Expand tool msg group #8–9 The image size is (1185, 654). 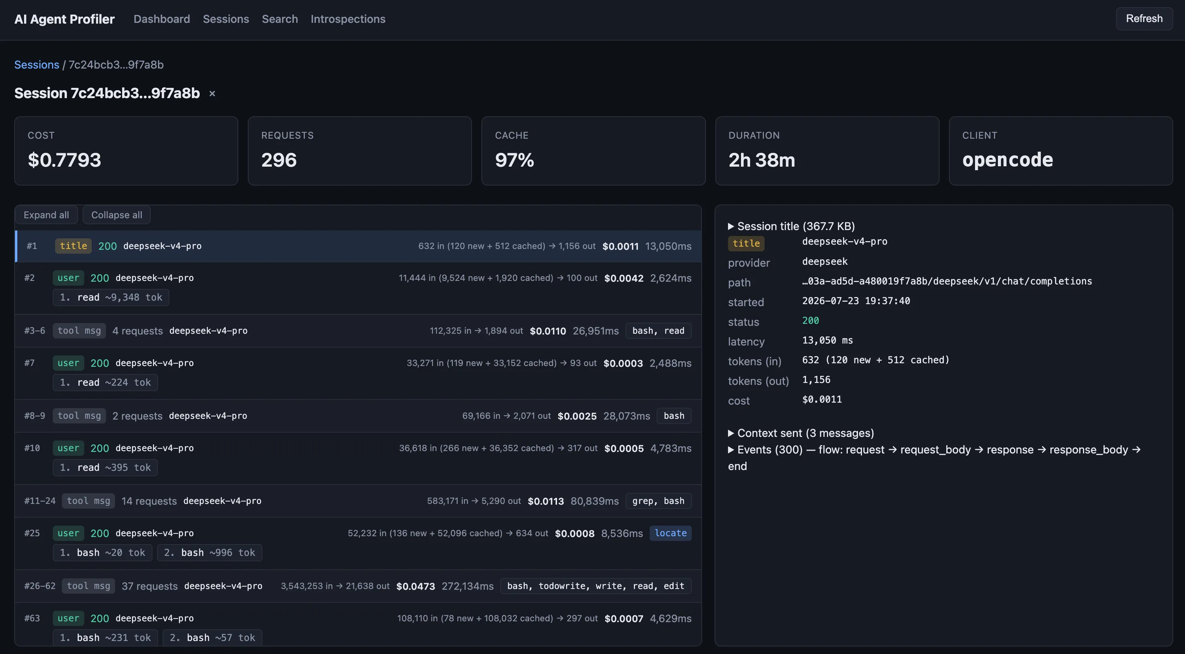(358, 416)
